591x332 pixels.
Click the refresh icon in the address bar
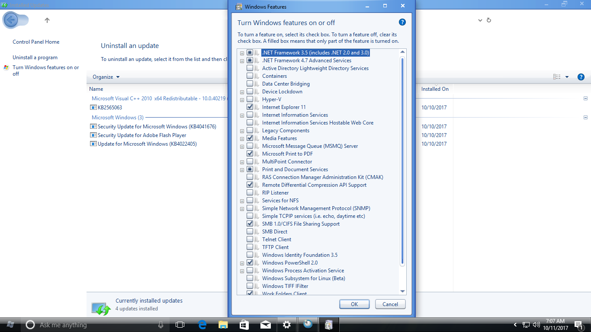pos(489,20)
